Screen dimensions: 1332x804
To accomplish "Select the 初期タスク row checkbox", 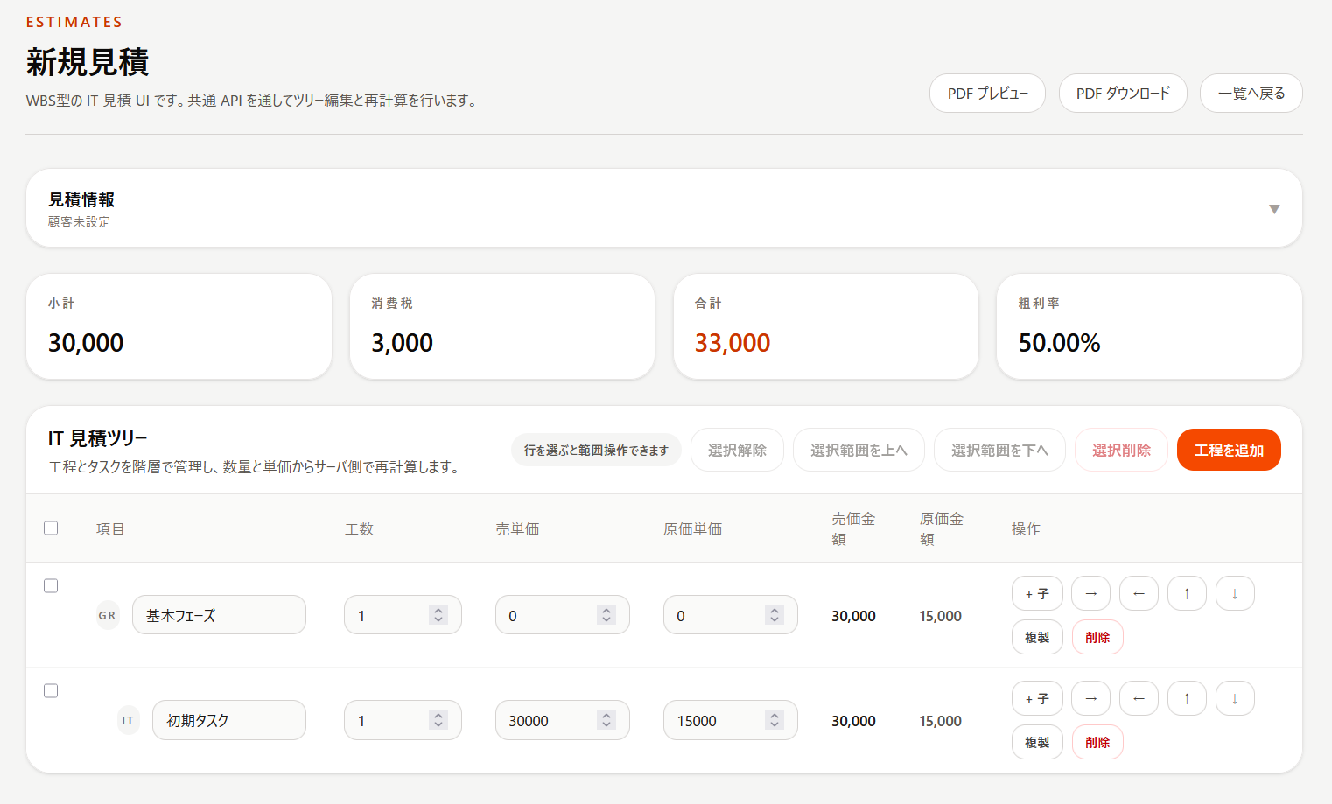I will [x=51, y=690].
